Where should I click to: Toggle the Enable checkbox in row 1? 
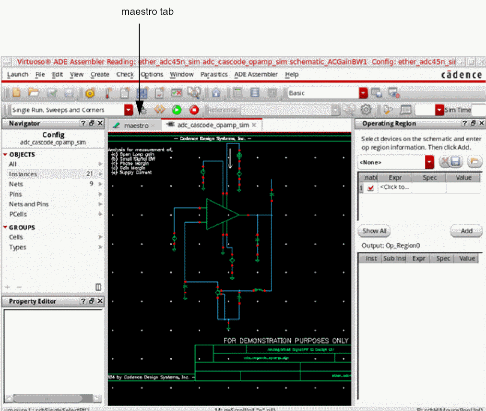point(370,188)
